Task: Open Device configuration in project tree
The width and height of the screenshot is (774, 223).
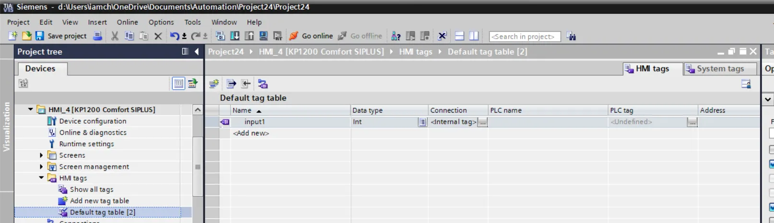Action: point(93,121)
